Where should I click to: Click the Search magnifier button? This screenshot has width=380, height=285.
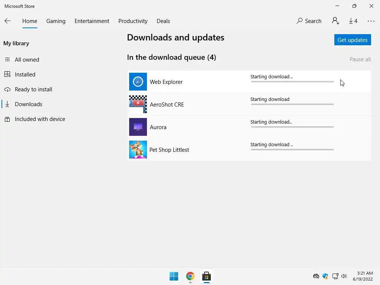tap(309, 21)
